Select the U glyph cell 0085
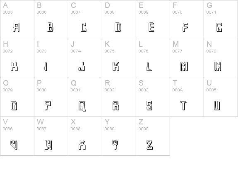 (221, 97)
